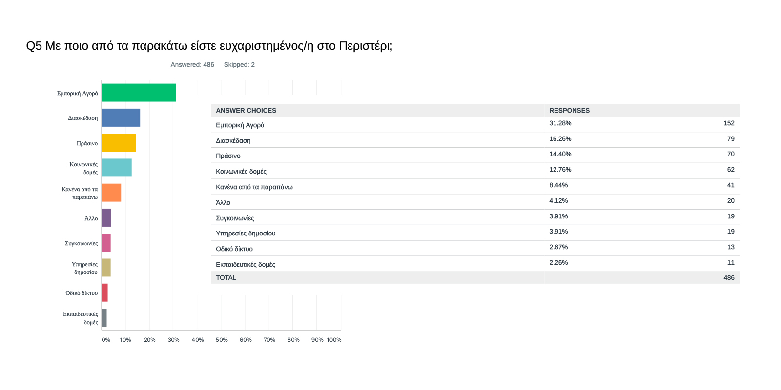Click the 16.26% value for Διασκέδαση
The width and height of the screenshot is (781, 390).
point(560,139)
